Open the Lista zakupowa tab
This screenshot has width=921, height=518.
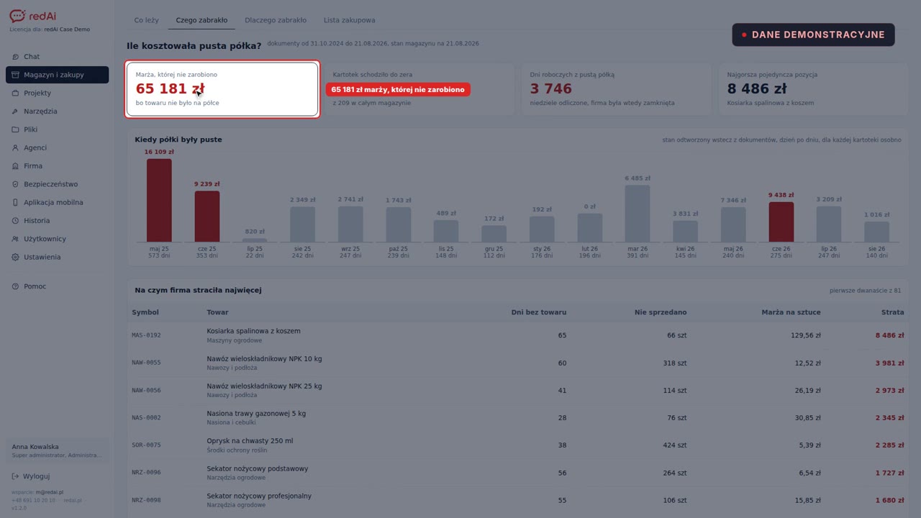(x=349, y=20)
